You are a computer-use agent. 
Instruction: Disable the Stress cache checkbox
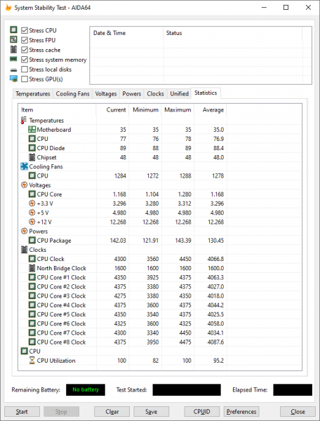point(25,50)
